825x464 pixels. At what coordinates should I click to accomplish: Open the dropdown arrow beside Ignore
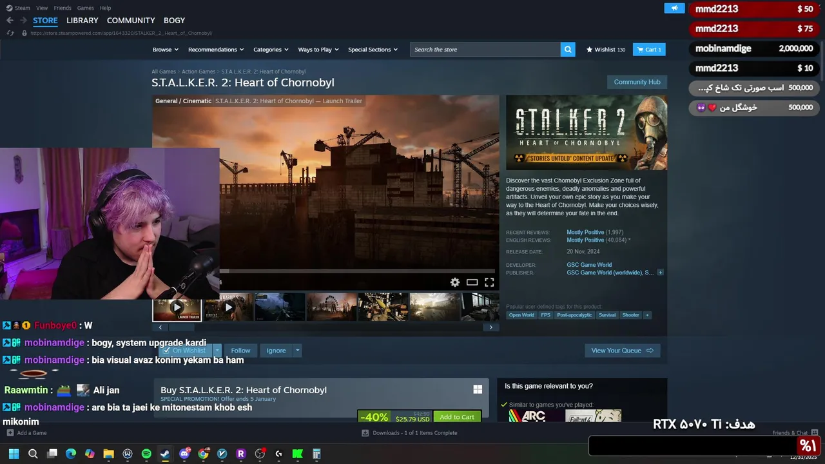(x=297, y=351)
